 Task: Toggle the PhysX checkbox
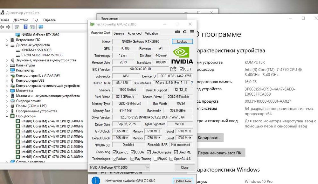(x=156, y=159)
